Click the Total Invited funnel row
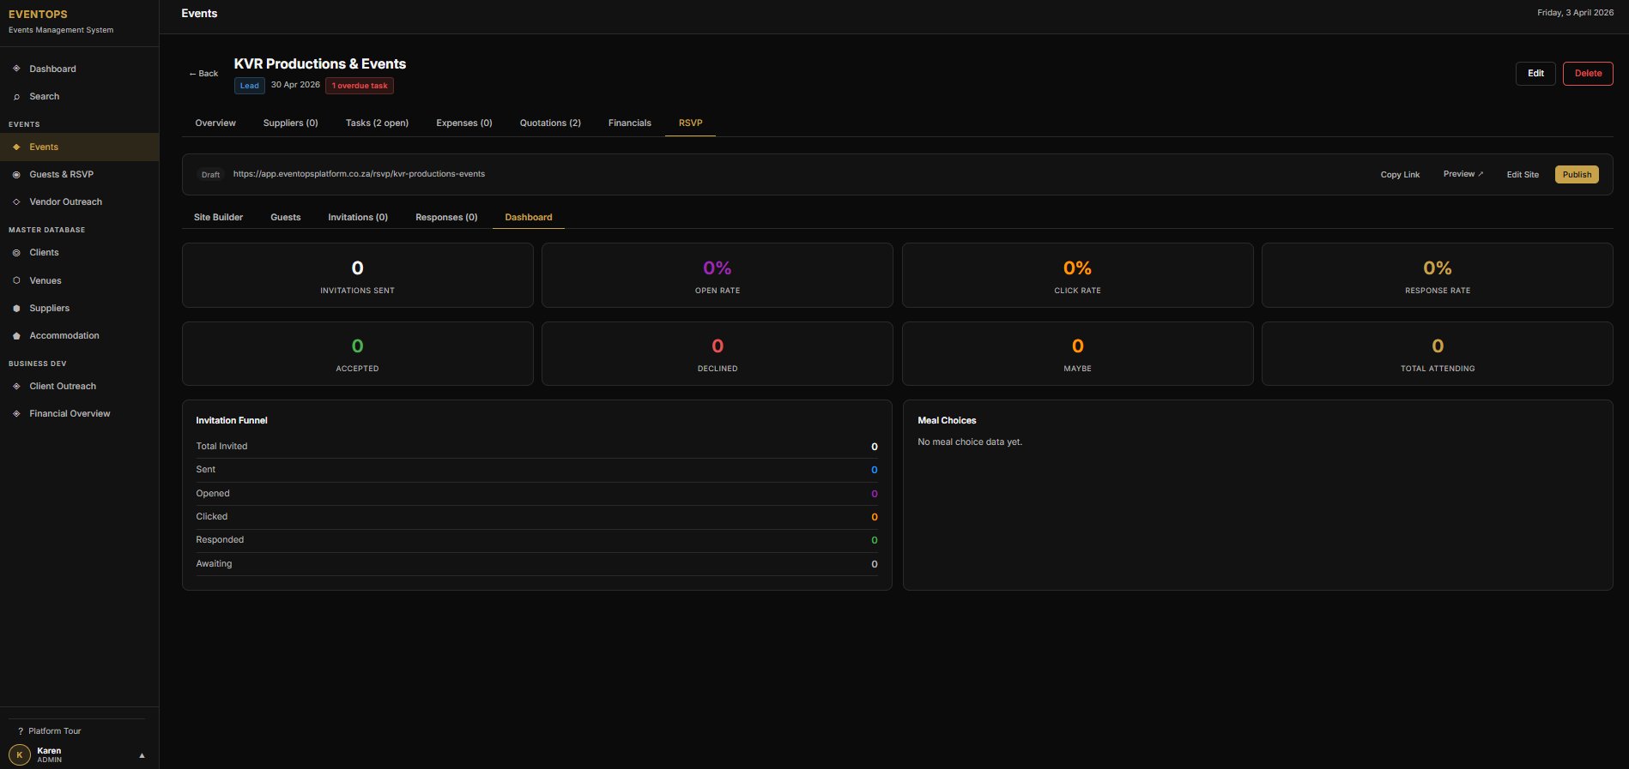Screen dimensions: 1629x769 point(536,447)
